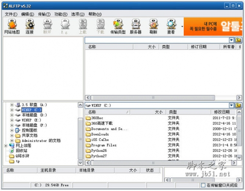Open the toolbar overflow arrow next to 查看

click(182, 26)
